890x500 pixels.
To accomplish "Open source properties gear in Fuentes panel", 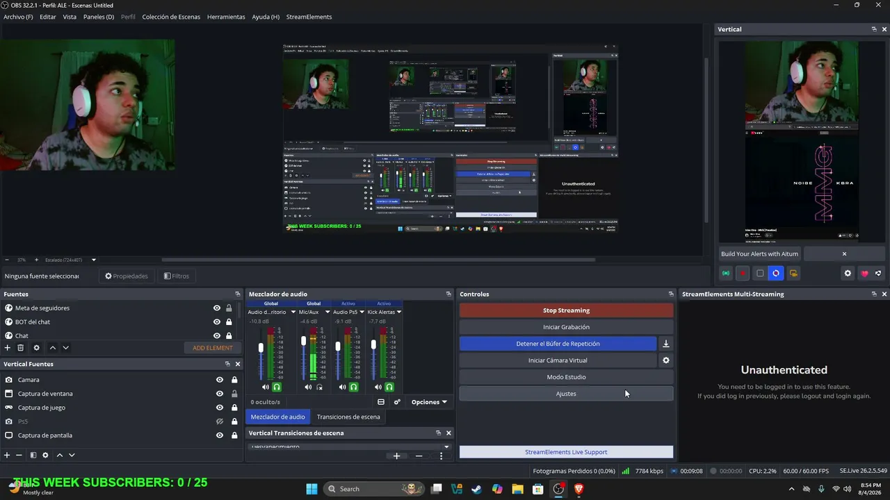I will pyautogui.click(x=37, y=347).
